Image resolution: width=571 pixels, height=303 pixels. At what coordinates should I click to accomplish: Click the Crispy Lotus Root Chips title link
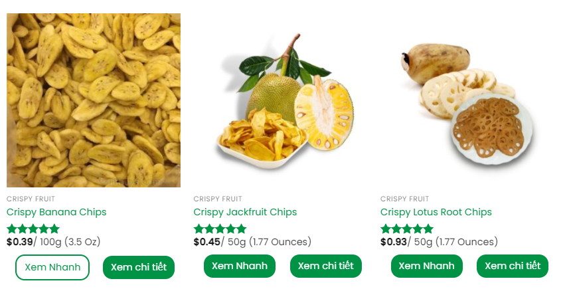[436, 212]
